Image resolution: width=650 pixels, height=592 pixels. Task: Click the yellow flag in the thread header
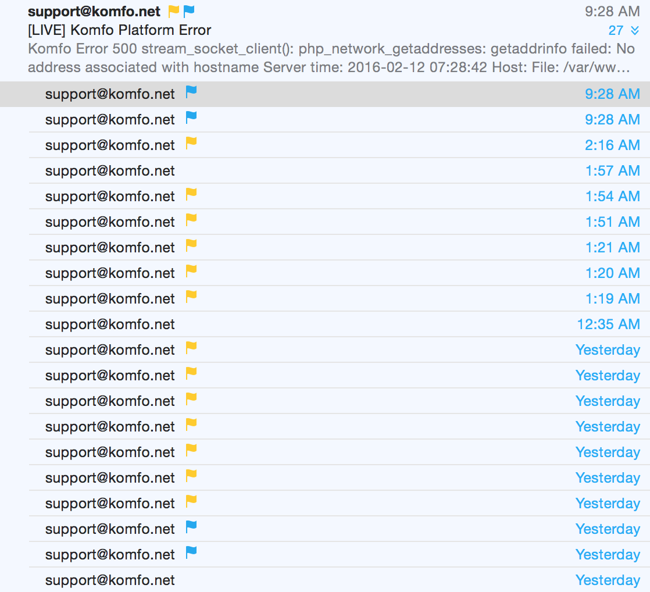[x=173, y=12]
